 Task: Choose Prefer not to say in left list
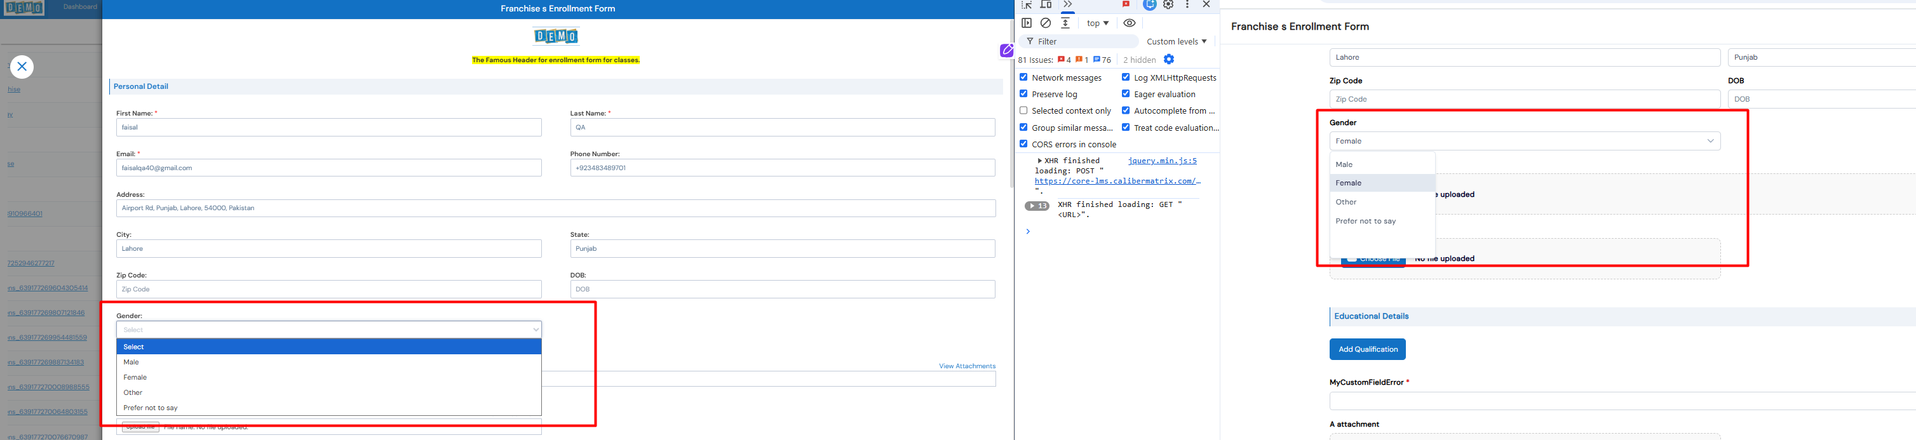pos(328,408)
